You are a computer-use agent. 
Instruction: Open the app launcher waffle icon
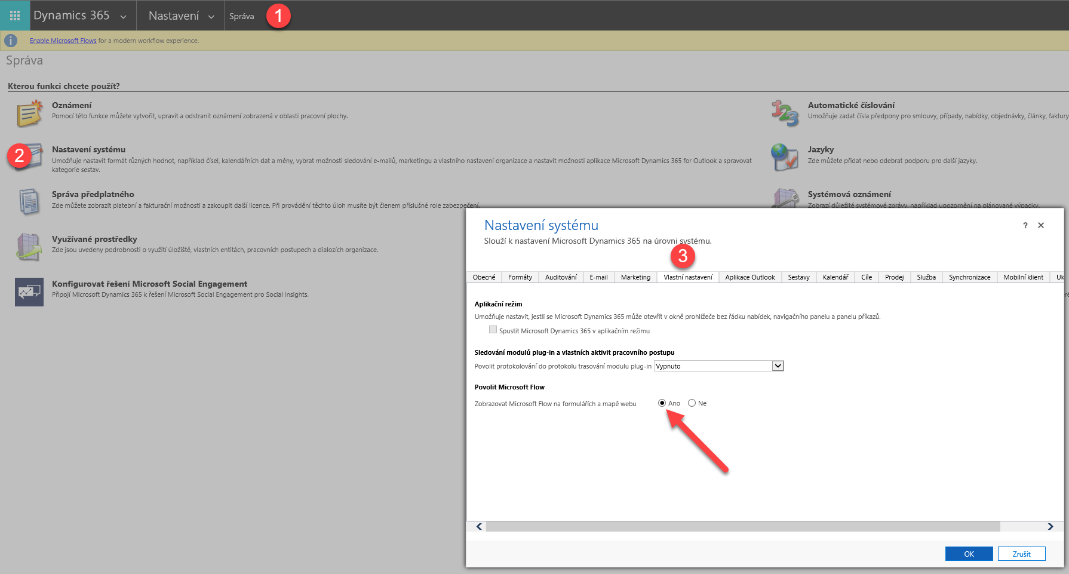click(x=15, y=16)
